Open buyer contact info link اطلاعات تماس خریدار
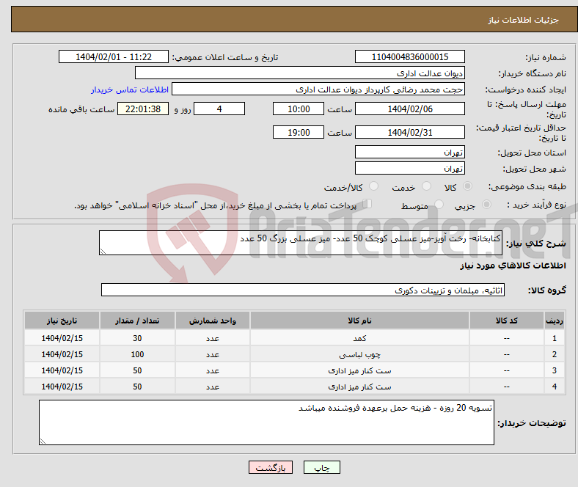 click(130, 89)
